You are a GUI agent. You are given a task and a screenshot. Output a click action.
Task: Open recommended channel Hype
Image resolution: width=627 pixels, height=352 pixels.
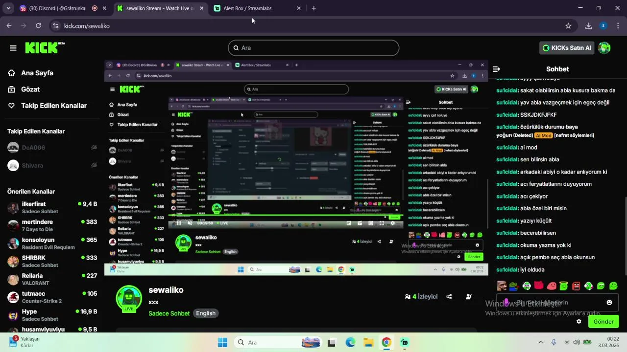52,315
